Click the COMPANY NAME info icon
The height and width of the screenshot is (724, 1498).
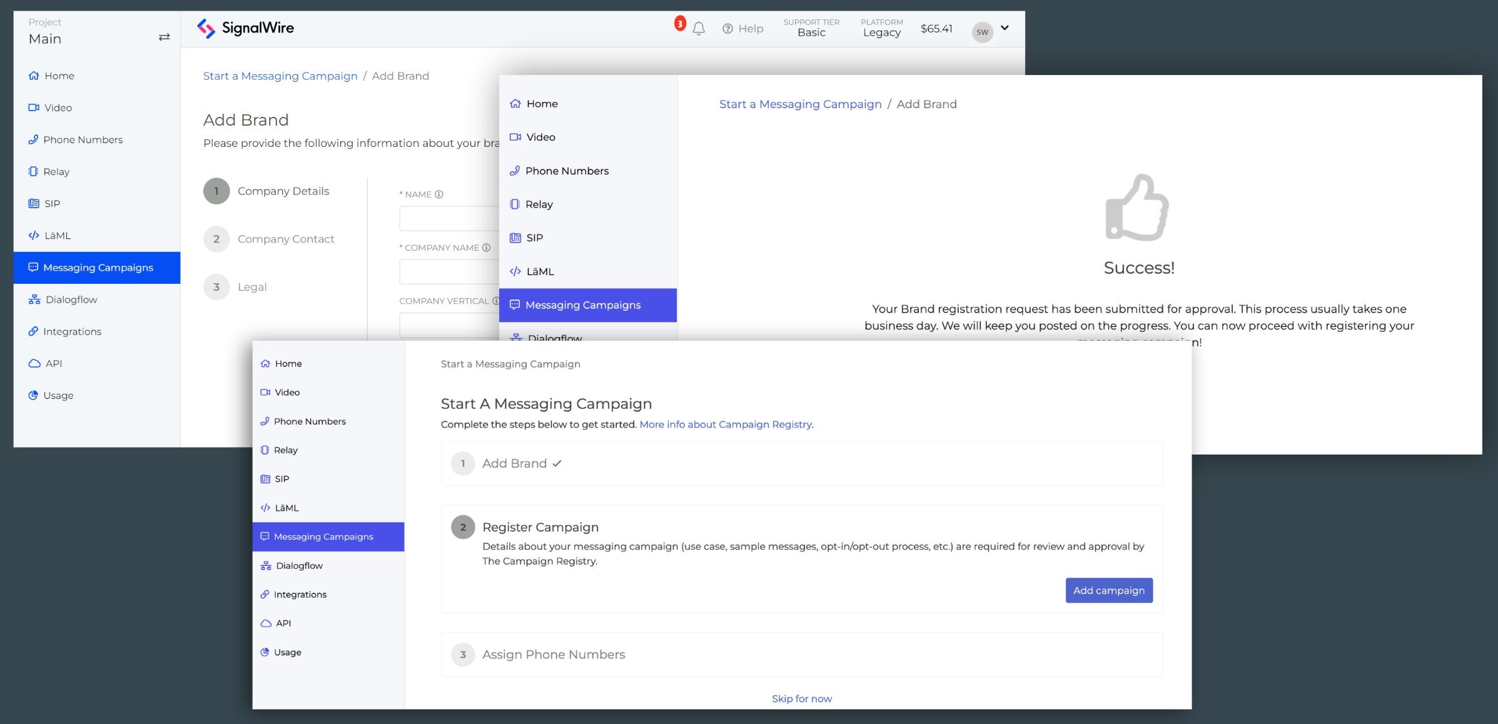486,248
